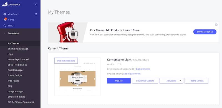The height and width of the screenshot is (108, 222).
Task: Go to Home in sidebar
Action: point(11,20)
